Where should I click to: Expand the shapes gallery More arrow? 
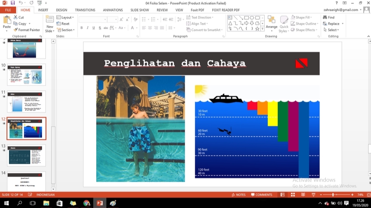tap(262, 29)
